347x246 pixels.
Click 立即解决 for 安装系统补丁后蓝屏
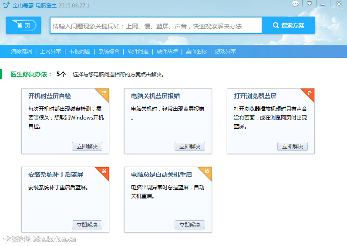87,225
